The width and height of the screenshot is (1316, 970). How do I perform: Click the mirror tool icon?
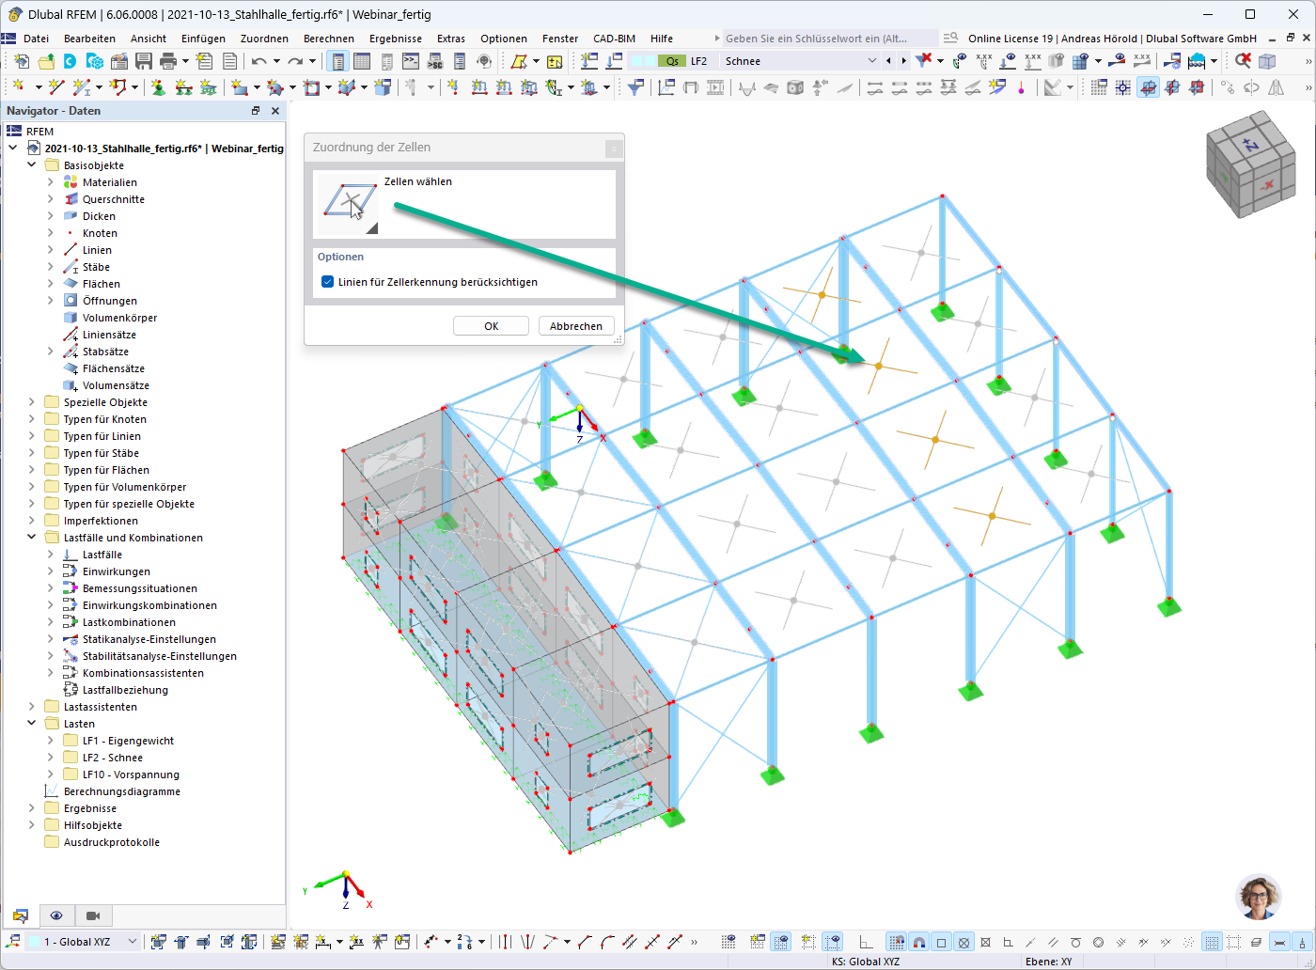[x=1276, y=87]
